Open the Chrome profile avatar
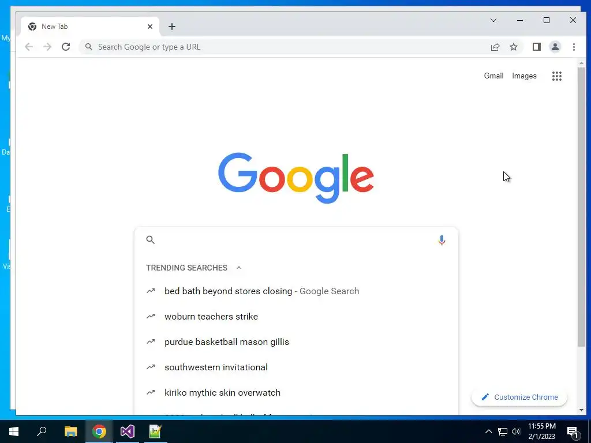The image size is (591, 443). 555,47
